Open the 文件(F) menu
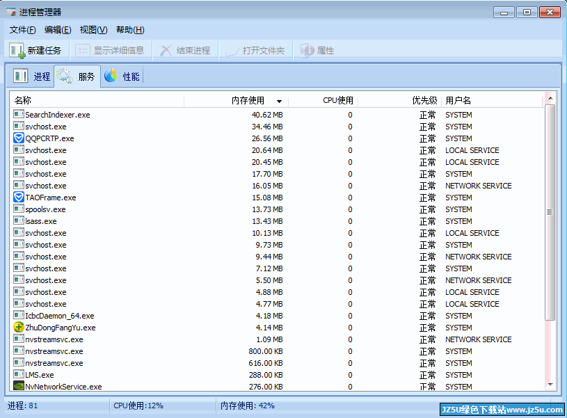The image size is (567, 418). pos(22,30)
